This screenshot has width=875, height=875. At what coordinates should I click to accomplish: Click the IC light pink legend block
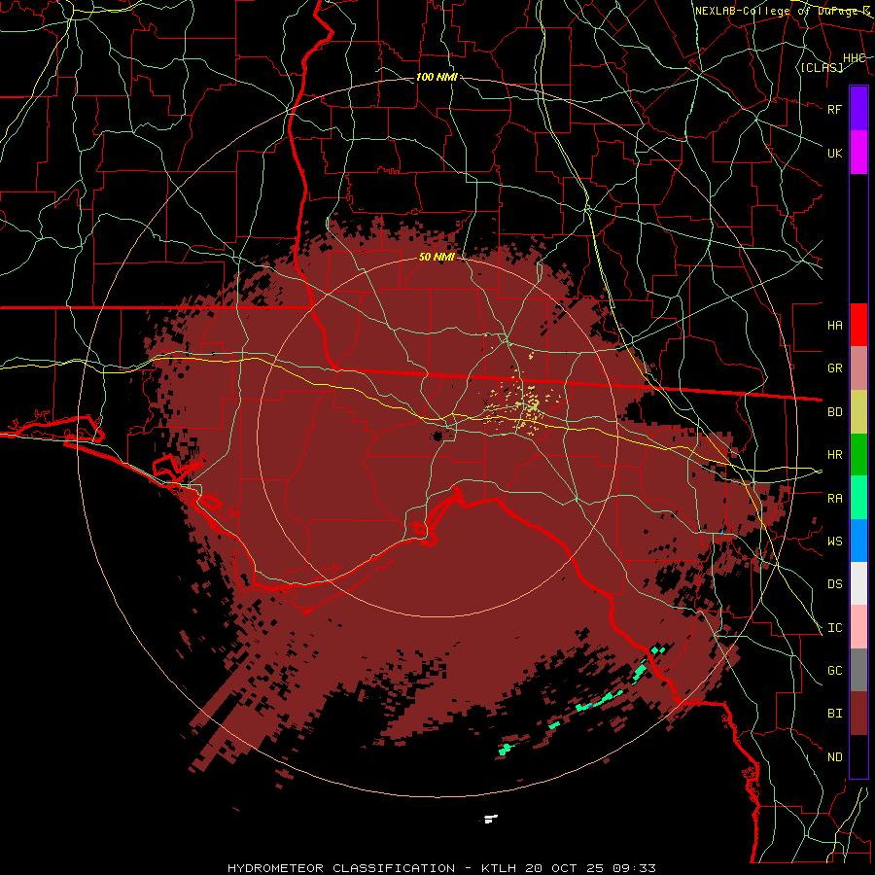(858, 627)
